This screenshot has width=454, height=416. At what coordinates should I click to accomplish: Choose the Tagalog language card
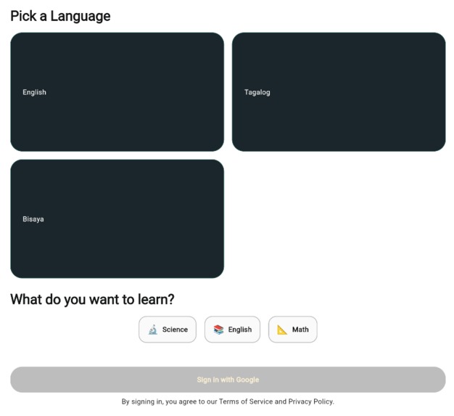pos(339,92)
